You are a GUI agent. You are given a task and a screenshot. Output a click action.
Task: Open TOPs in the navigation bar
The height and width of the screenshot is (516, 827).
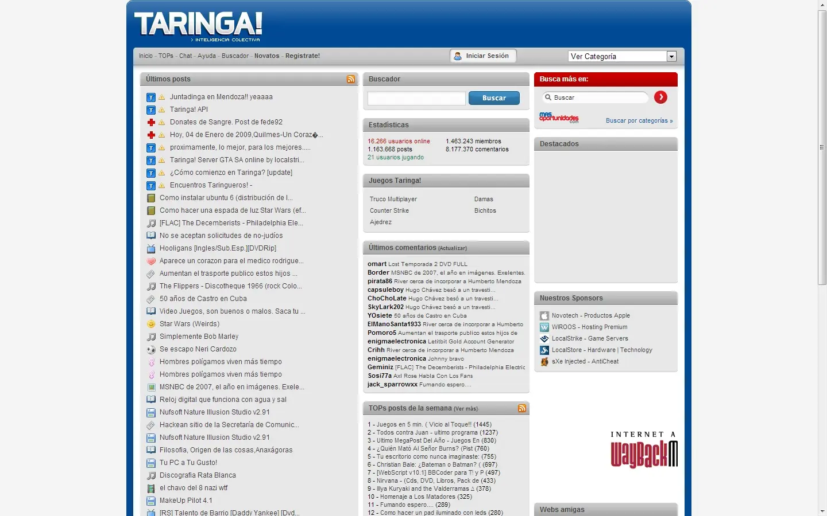166,56
